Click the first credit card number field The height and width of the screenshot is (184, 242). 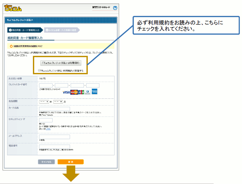[x=45, y=85]
